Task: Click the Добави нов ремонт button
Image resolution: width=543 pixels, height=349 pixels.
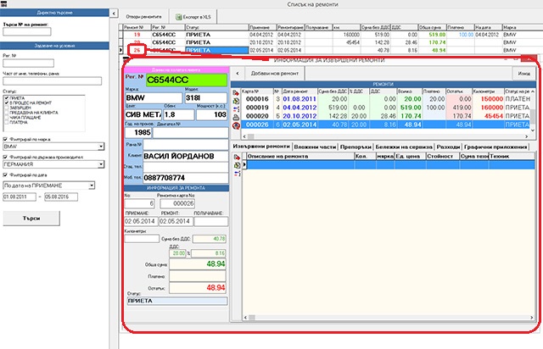Action: pyautogui.click(x=275, y=74)
